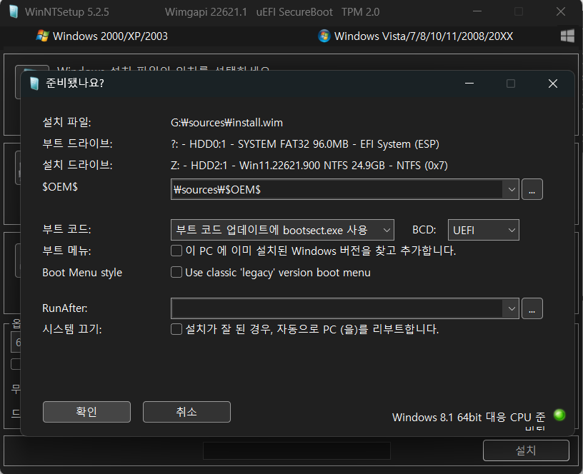Open the boot code bootsect.exe dropdown
583x474 pixels.
click(283, 230)
